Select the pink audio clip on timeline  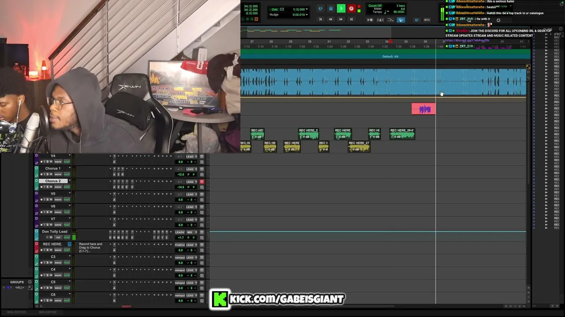click(423, 109)
